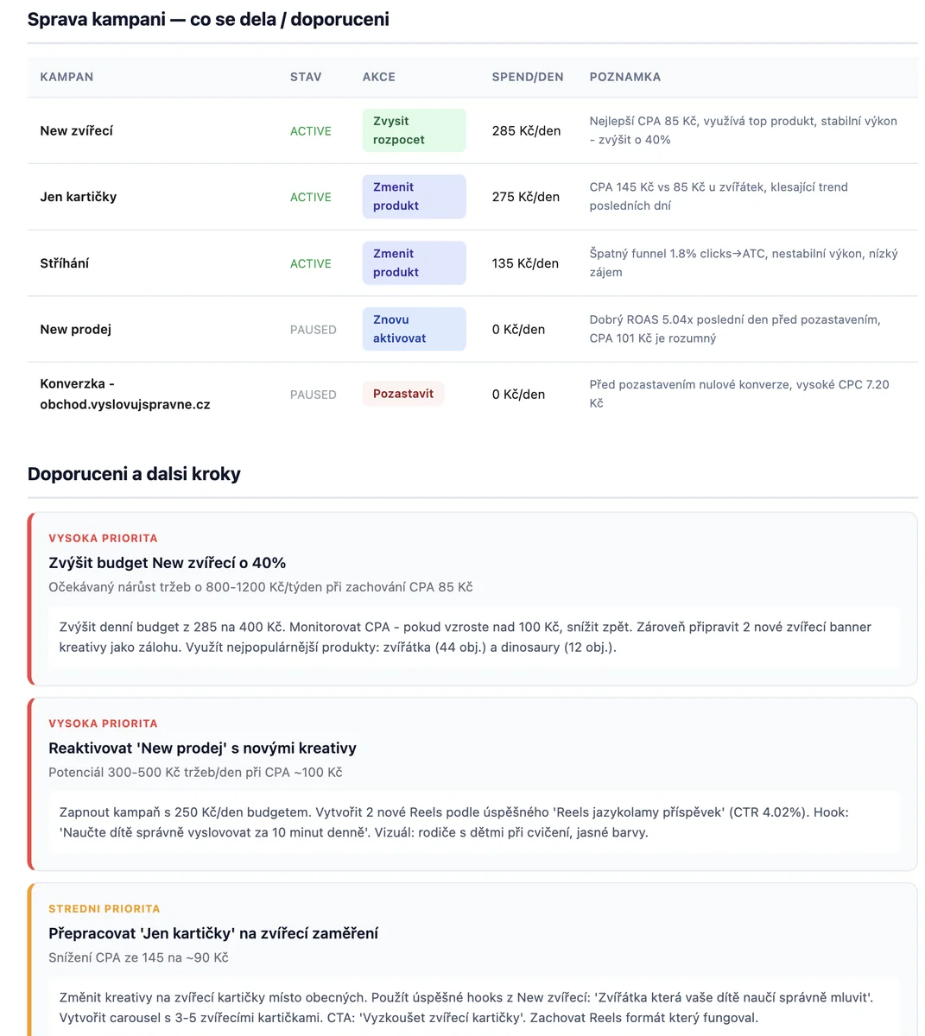Click the STAV column header
Viewport: 925px width, 1036px height.
coord(306,77)
